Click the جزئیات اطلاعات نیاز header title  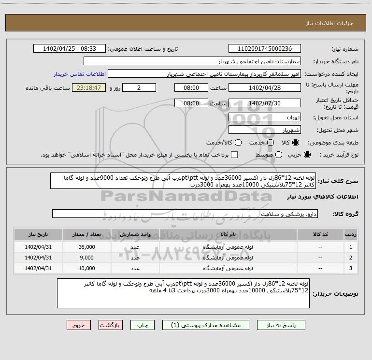tap(329, 23)
